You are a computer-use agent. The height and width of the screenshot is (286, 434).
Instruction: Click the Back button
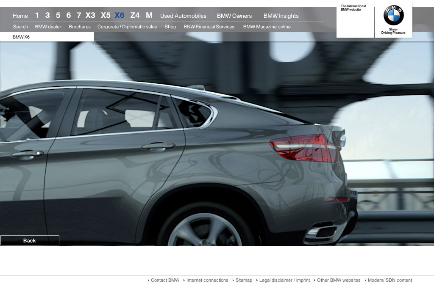point(30,240)
